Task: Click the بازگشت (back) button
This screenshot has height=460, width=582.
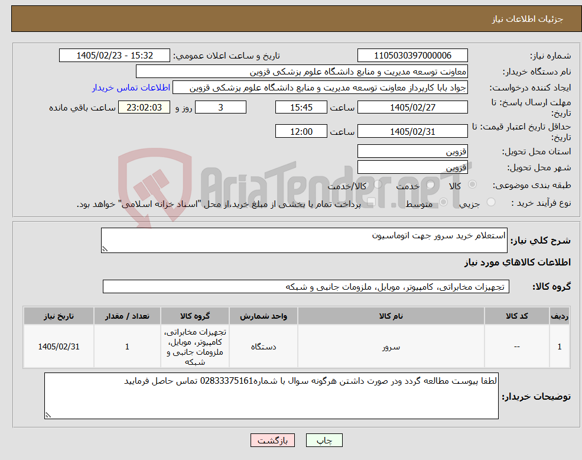Action: [272, 440]
